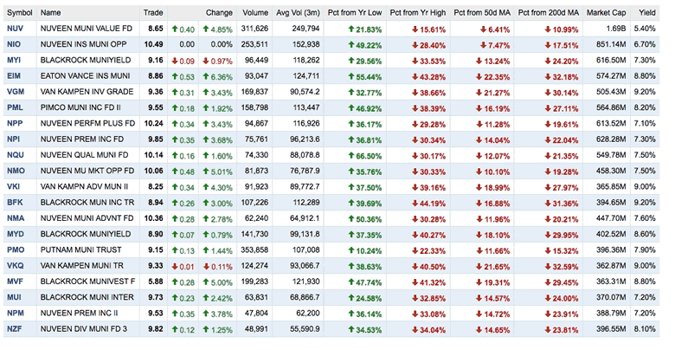Open the NUV symbol link
675x350 pixels.
(x=14, y=29)
